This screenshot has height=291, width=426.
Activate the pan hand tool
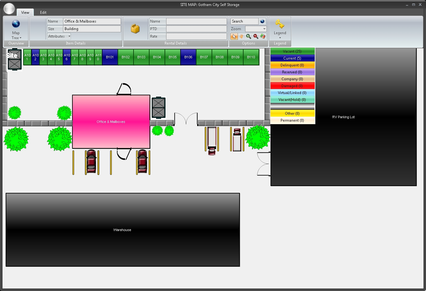241,36
